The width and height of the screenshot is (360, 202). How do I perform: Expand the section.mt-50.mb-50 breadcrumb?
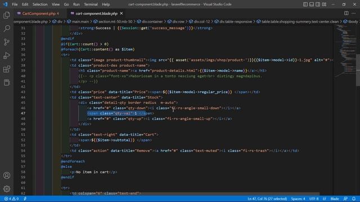(115, 21)
